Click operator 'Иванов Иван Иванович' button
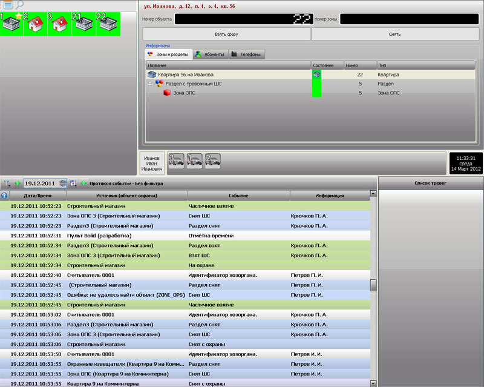 click(x=151, y=165)
